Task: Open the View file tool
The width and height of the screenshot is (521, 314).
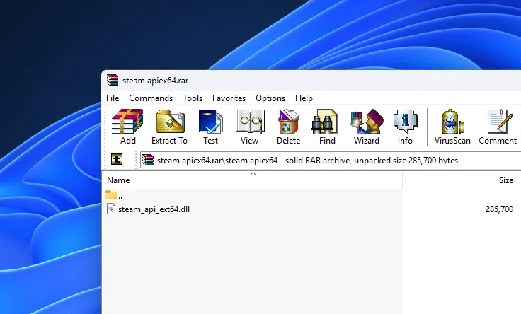Action: click(249, 127)
